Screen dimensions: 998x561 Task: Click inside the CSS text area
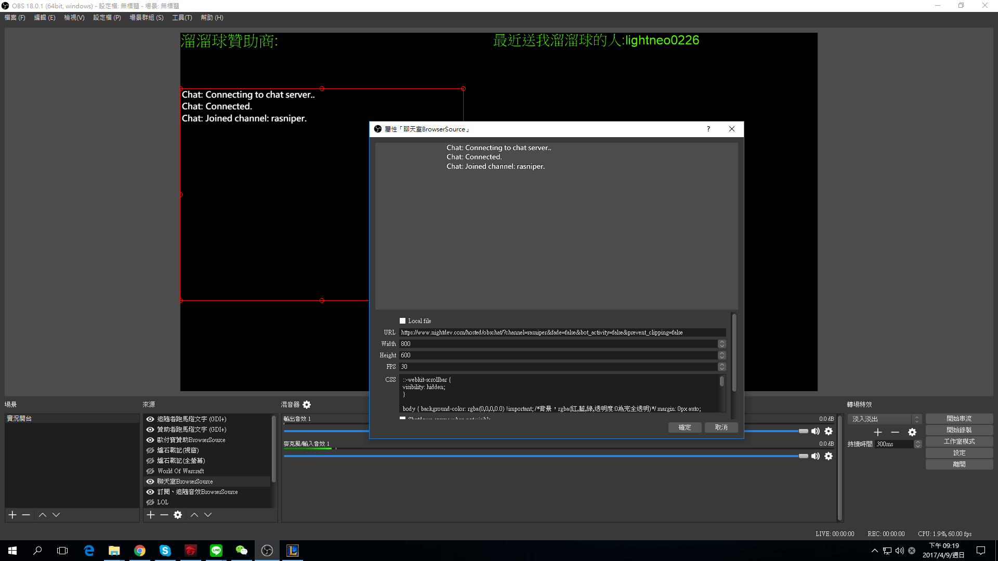click(559, 394)
